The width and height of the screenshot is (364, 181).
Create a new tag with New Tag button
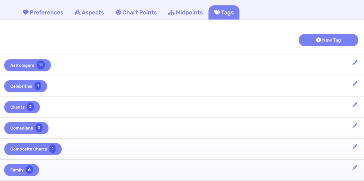328,40
